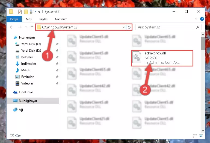
Task: Click the pin icon beside Yerel Disk (C:)
Action: point(57,44)
